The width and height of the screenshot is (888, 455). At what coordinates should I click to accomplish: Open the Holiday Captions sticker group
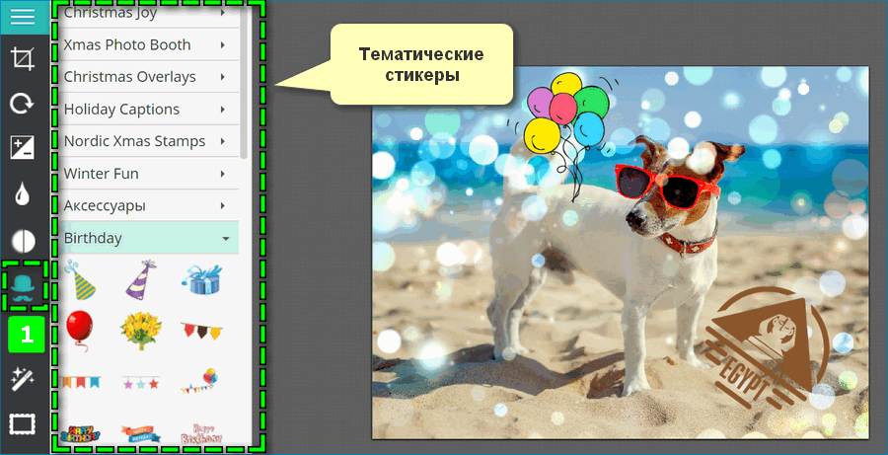click(146, 110)
